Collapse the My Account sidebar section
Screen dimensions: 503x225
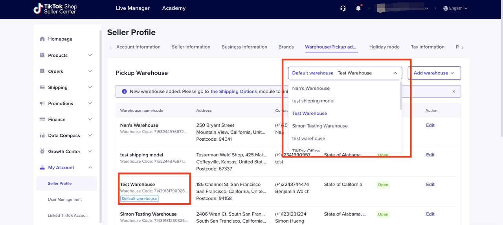(x=90, y=167)
